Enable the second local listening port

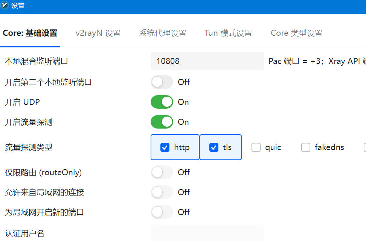162,82
